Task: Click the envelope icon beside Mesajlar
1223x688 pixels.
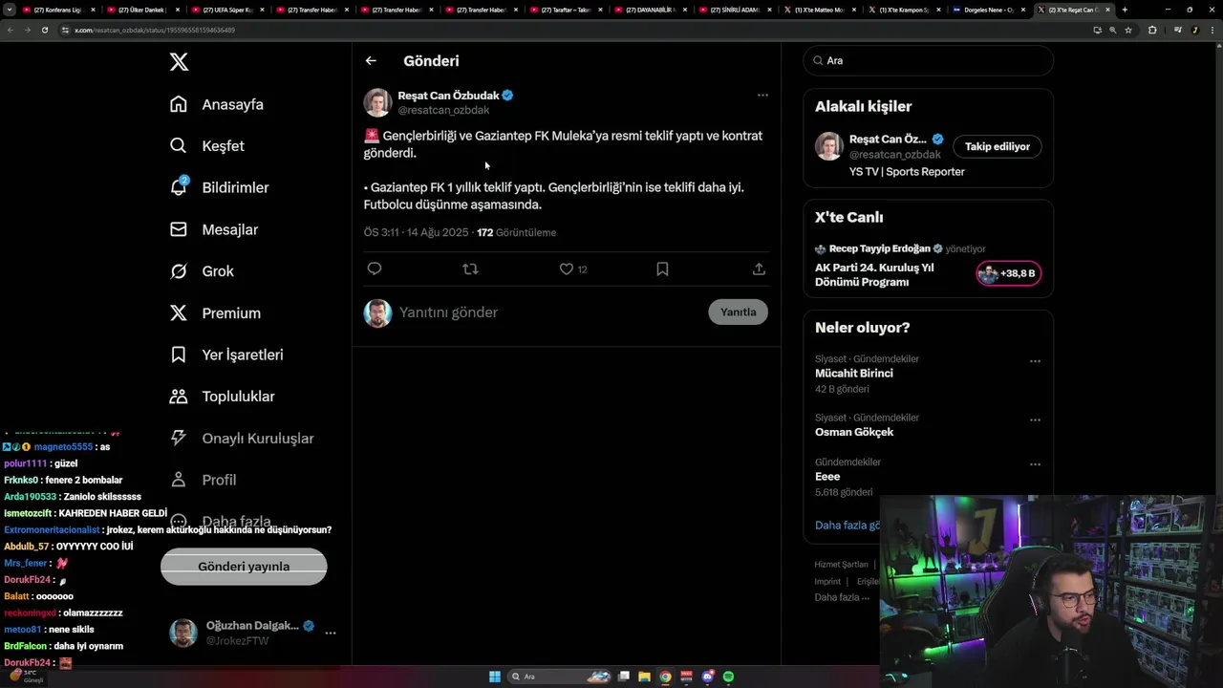Action: [x=179, y=229]
